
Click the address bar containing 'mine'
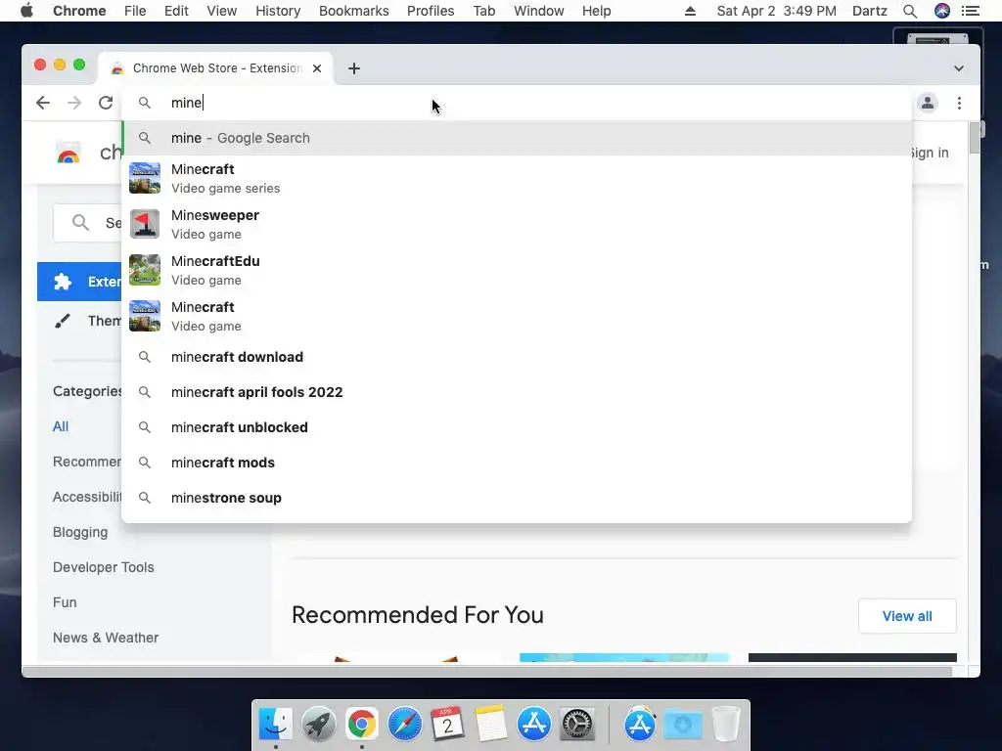click(x=517, y=103)
